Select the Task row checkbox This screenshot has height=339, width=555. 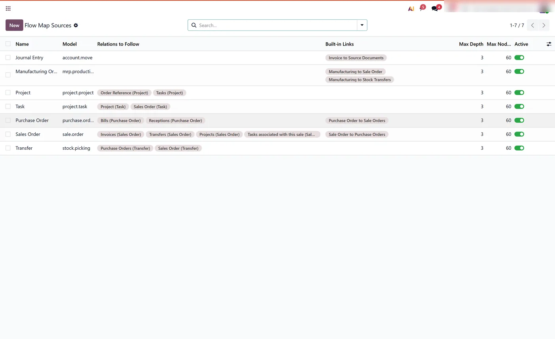pos(8,107)
